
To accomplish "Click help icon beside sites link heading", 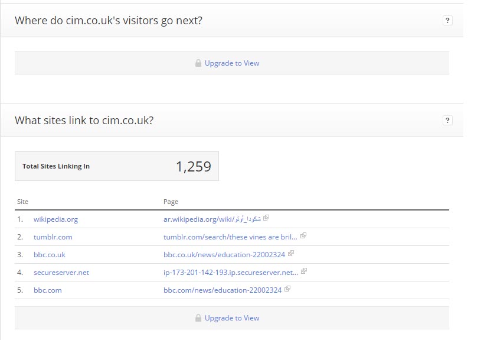I will pos(447,120).
